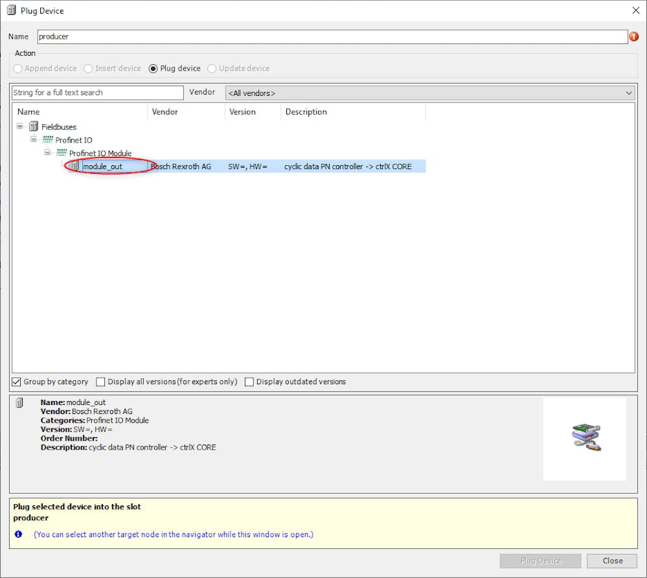This screenshot has height=578, width=647.
Task: Open the Vendor dropdown
Action: [430, 93]
